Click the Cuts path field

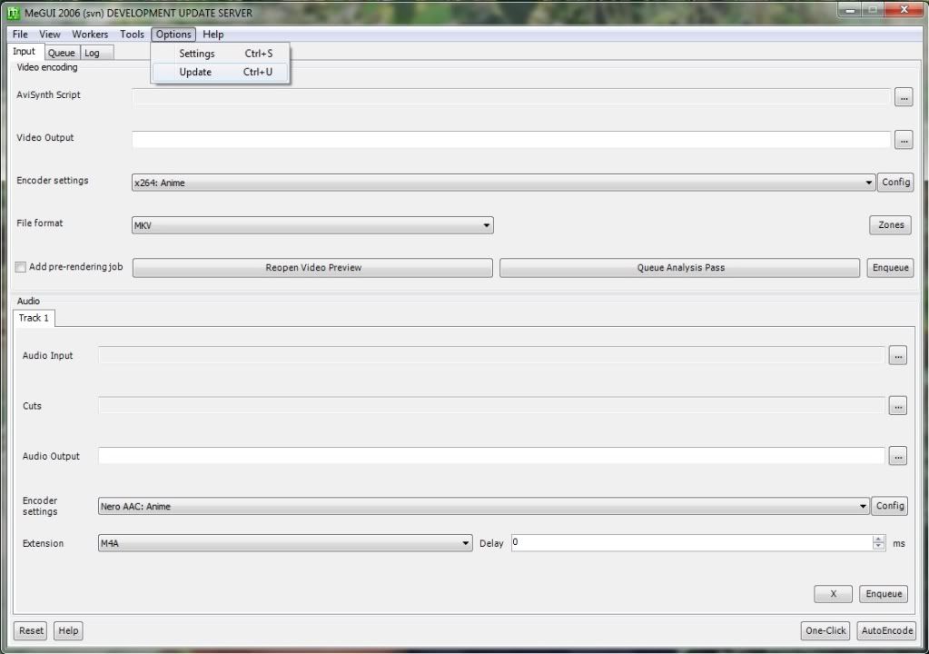[491, 406]
